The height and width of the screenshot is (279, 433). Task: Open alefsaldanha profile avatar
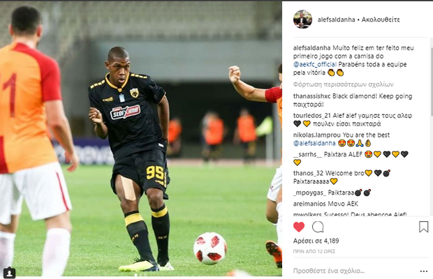click(x=302, y=20)
